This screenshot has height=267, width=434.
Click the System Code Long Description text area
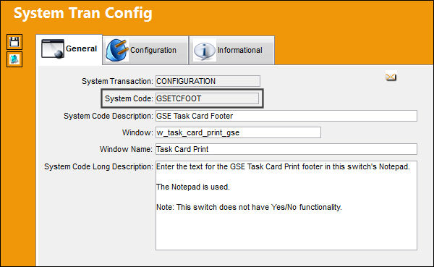pyautogui.click(x=286, y=205)
